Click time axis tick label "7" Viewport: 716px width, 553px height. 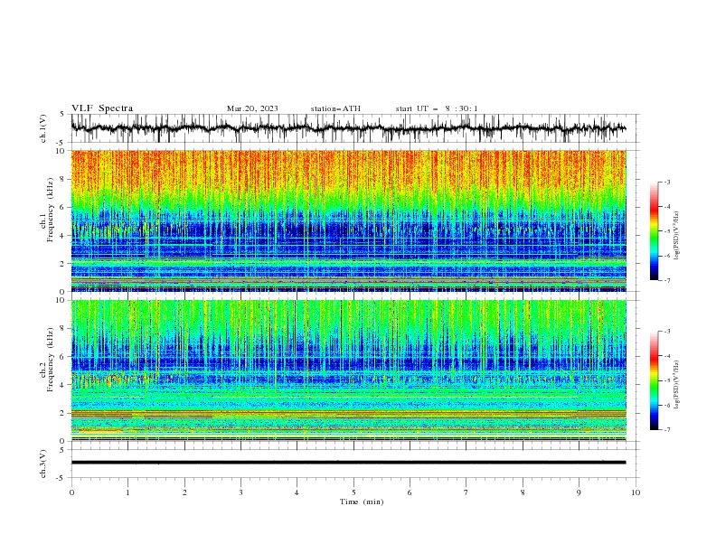(x=466, y=492)
